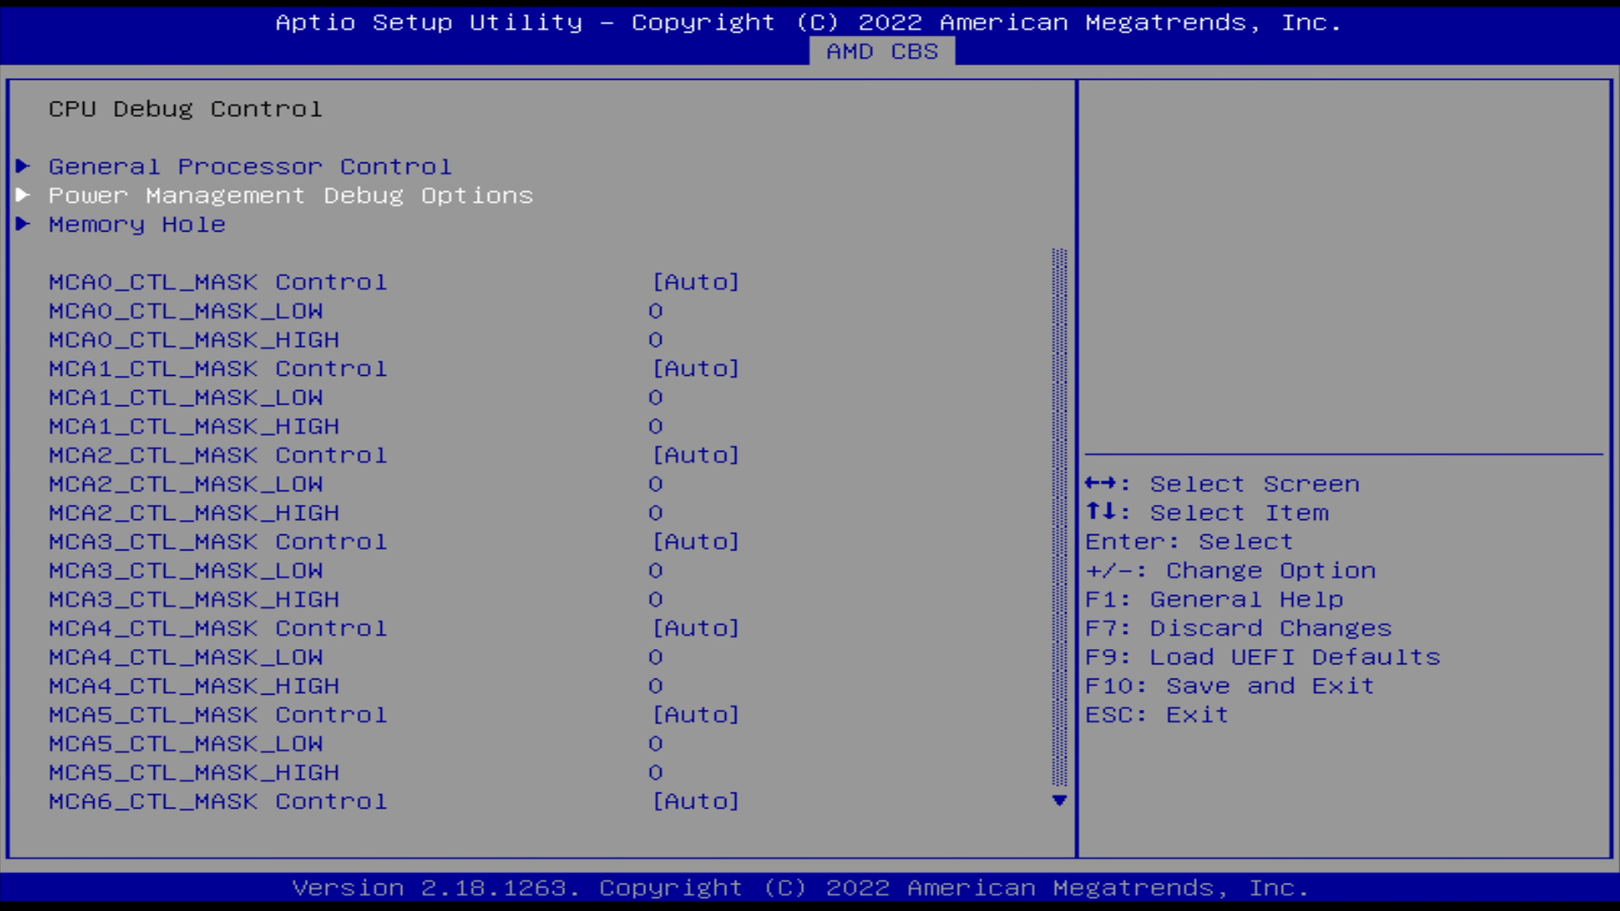Select the MCA6_CTL_MASK Control label

(218, 802)
